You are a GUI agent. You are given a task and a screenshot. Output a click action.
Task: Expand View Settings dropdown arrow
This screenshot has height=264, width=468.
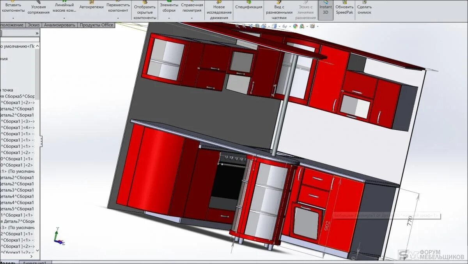click(317, 26)
